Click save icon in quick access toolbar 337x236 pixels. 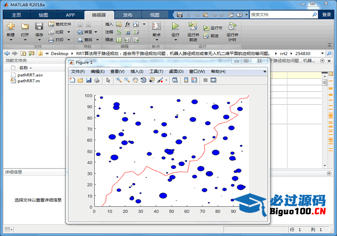(180, 15)
